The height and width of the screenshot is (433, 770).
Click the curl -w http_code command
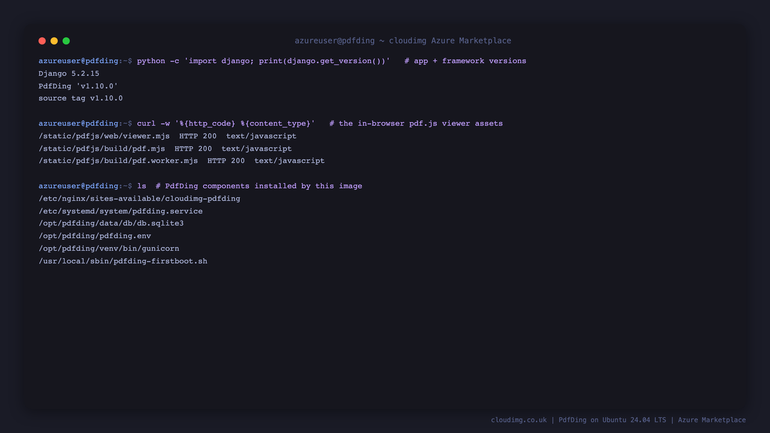(226, 123)
